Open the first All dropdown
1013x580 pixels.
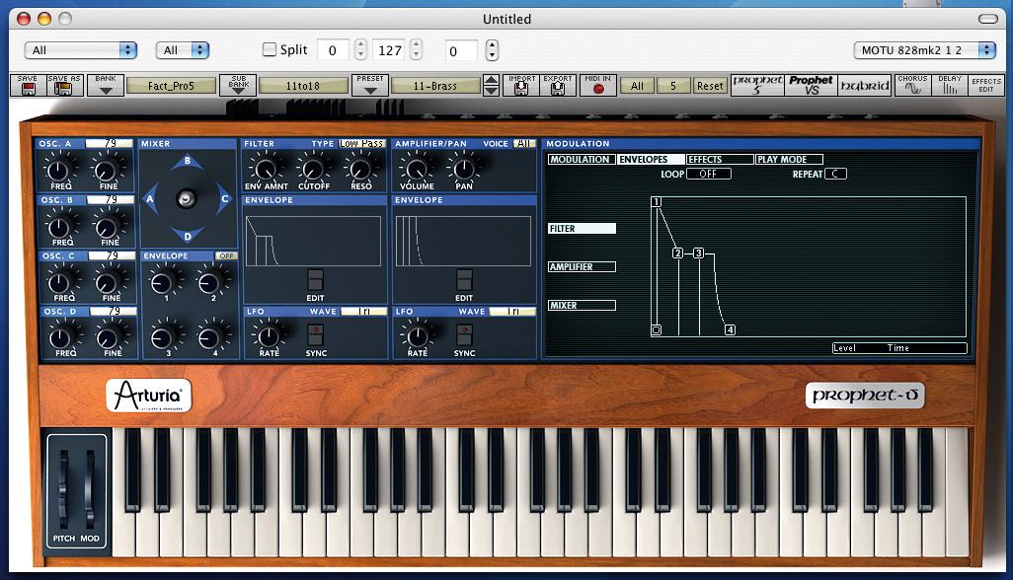[x=81, y=49]
